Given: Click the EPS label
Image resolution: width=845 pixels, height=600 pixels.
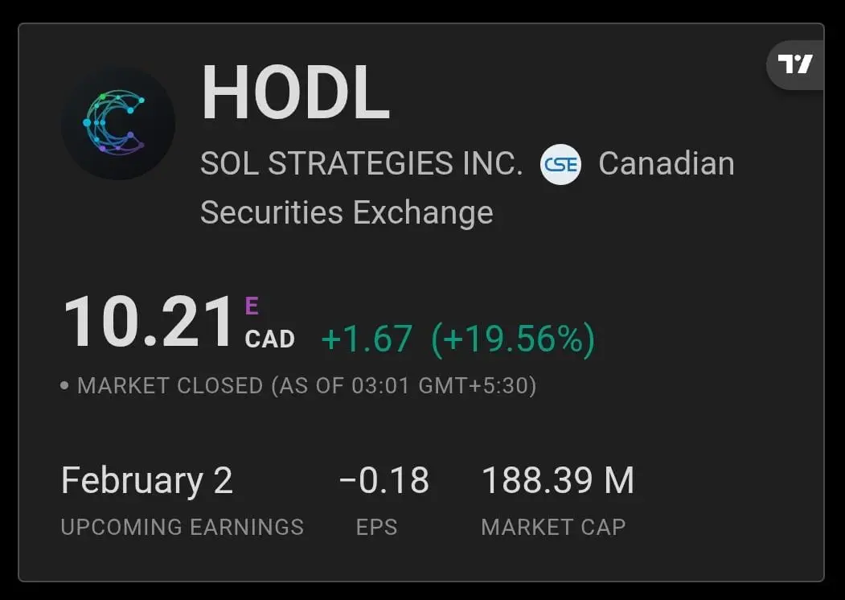Looking at the screenshot, I should (x=377, y=528).
